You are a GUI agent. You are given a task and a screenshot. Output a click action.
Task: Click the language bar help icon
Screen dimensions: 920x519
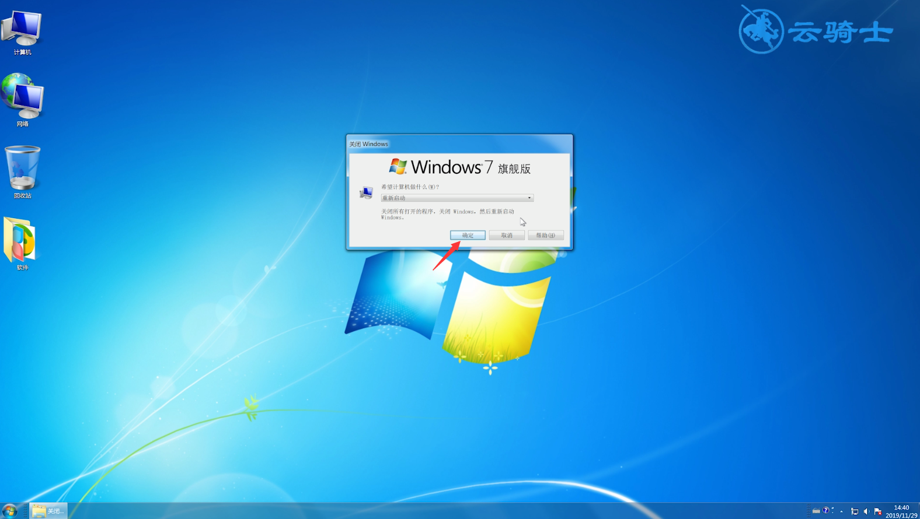(825, 510)
